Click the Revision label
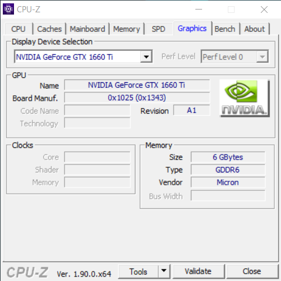The width and height of the screenshot is (281, 281). tap(154, 111)
